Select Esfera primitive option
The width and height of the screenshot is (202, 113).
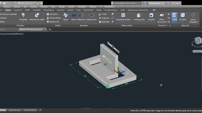[3, 22]
